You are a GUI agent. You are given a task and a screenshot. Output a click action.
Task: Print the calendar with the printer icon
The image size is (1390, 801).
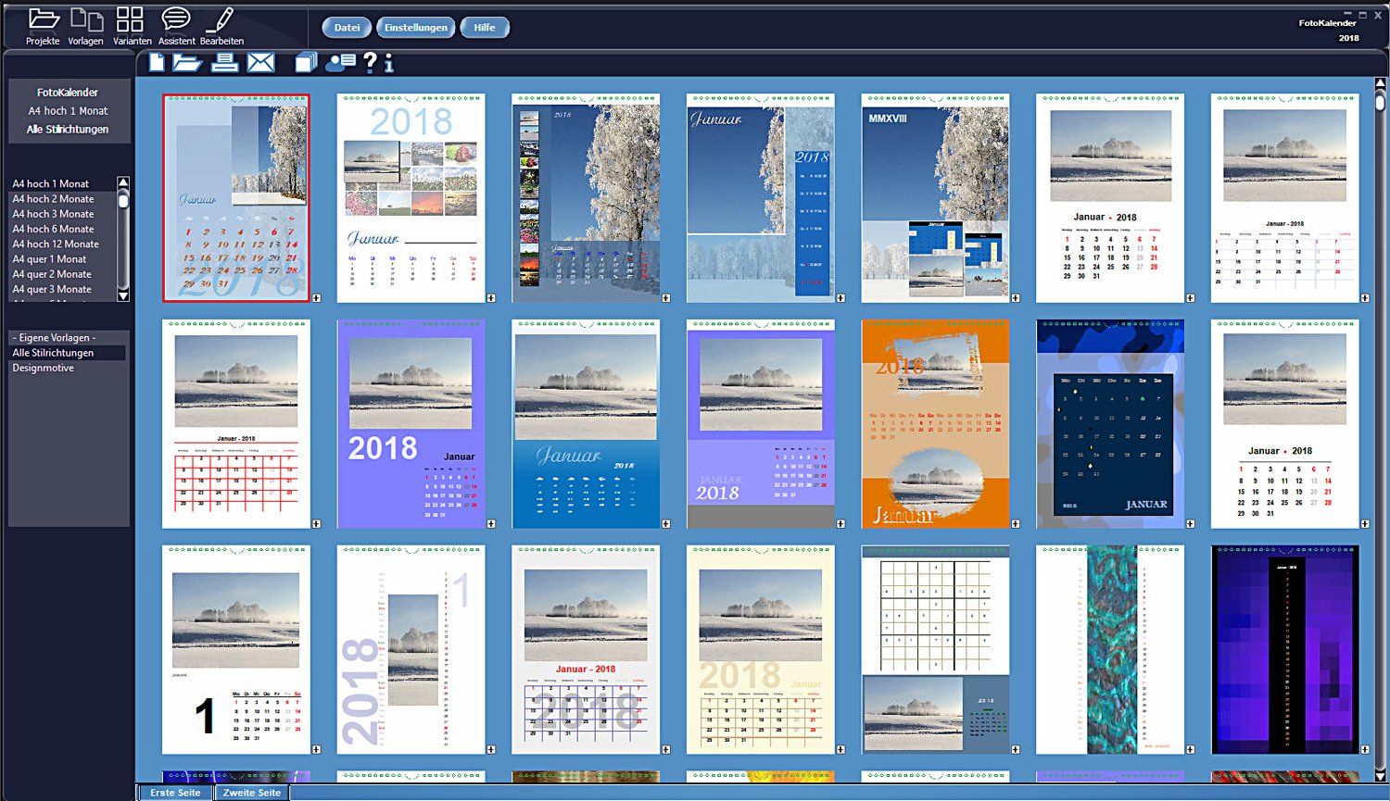pyautogui.click(x=225, y=63)
